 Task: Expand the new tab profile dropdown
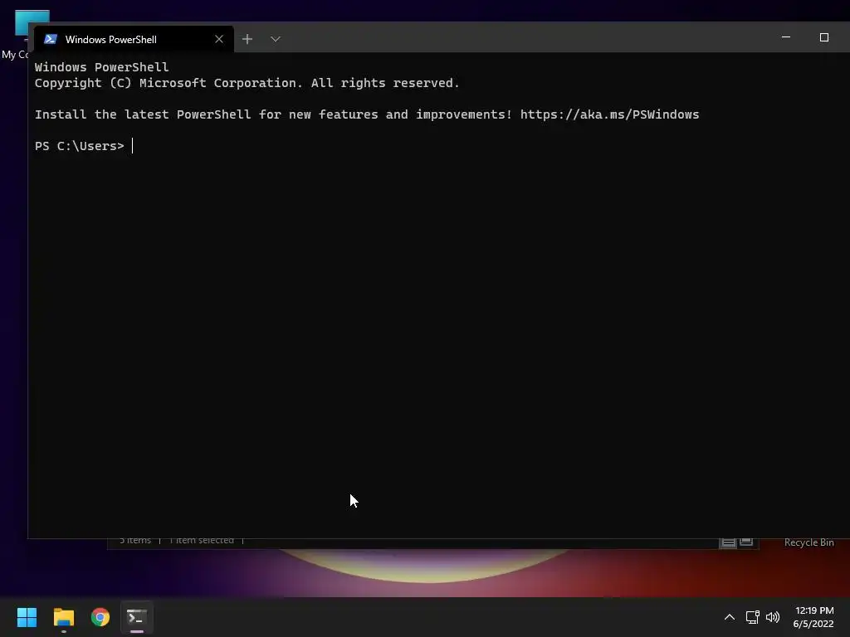pyautogui.click(x=276, y=39)
